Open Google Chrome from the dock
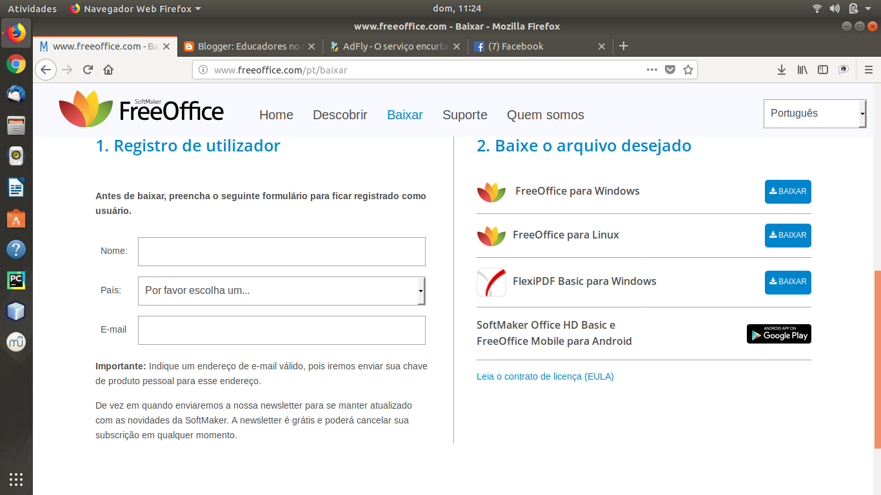This screenshot has width=881, height=495. click(x=16, y=64)
